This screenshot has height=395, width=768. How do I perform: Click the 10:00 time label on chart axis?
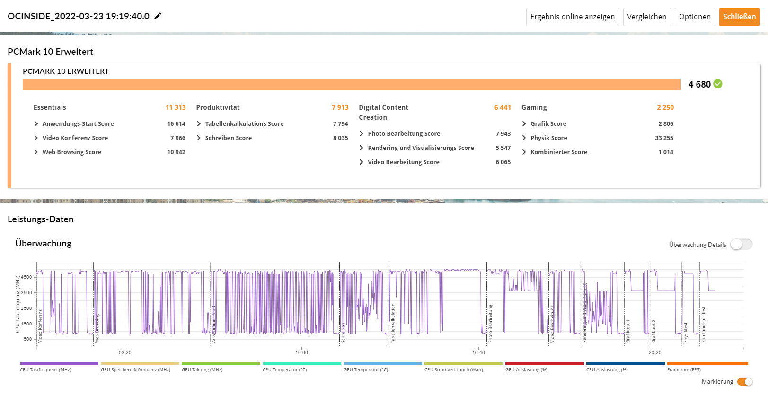click(x=301, y=353)
